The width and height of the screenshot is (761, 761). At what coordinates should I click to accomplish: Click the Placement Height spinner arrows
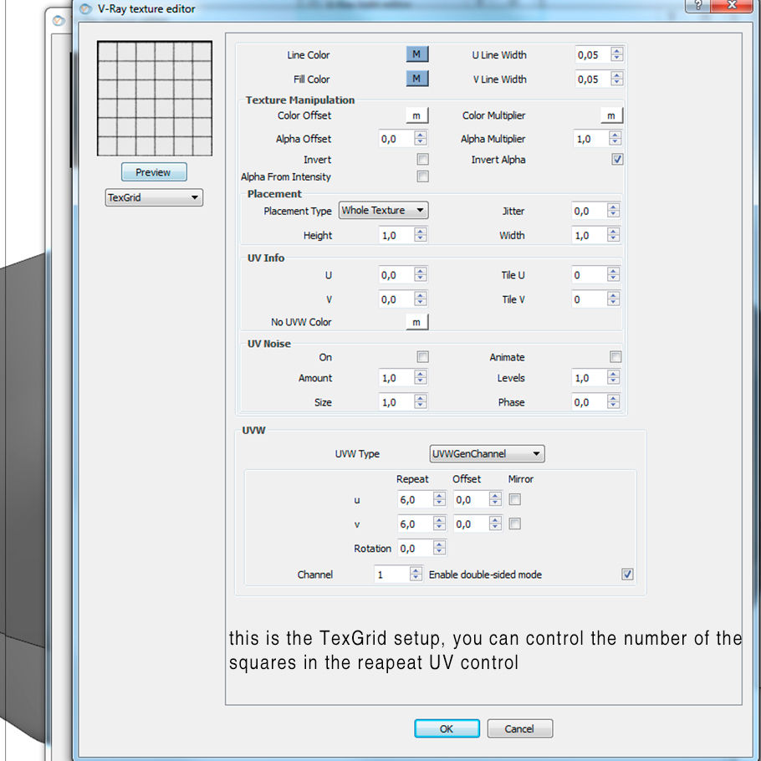click(x=421, y=235)
